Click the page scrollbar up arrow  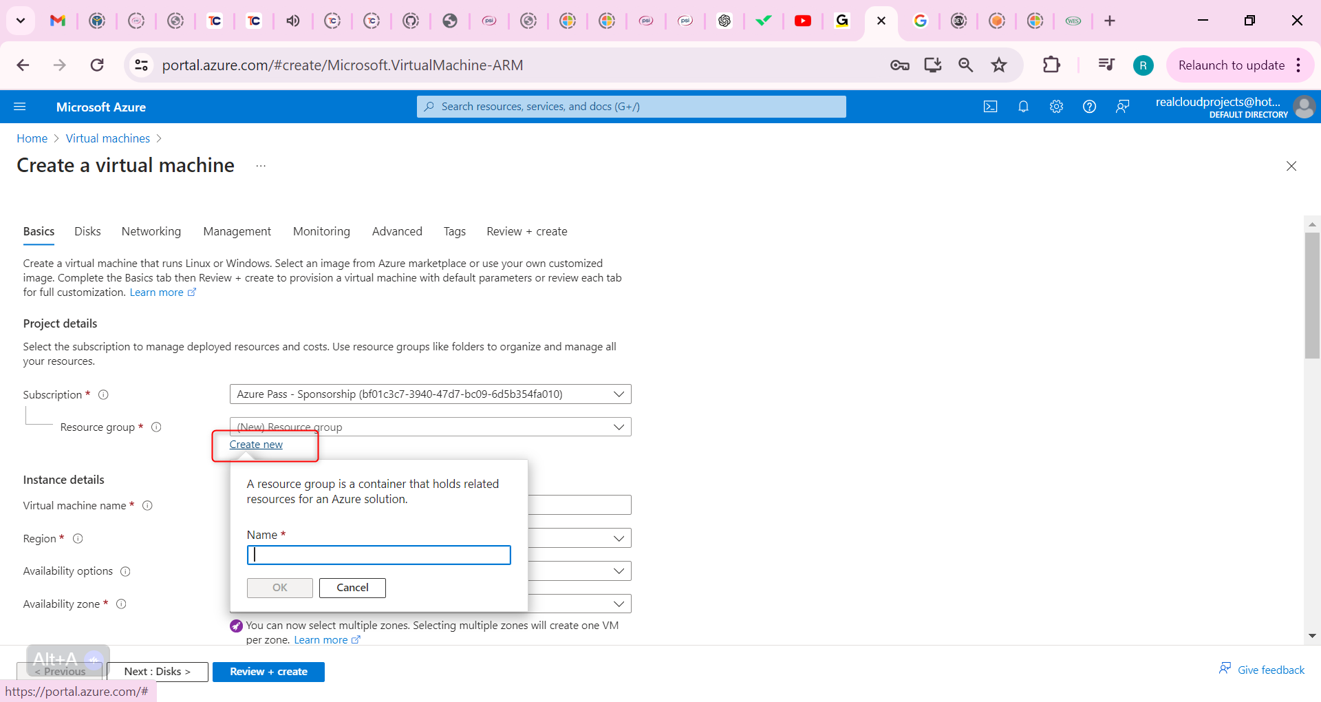pos(1312,224)
